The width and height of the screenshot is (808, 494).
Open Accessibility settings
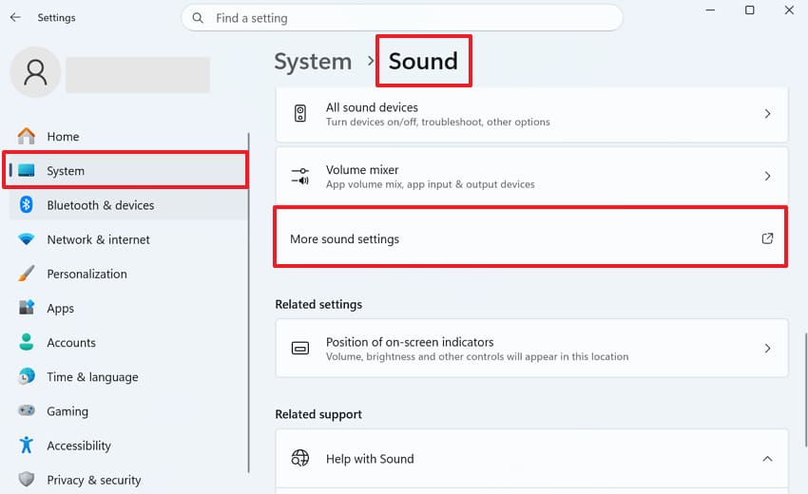click(127, 446)
